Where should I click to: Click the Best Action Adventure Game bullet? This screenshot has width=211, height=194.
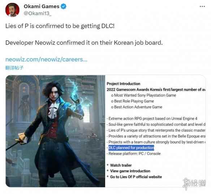(x=137, y=107)
